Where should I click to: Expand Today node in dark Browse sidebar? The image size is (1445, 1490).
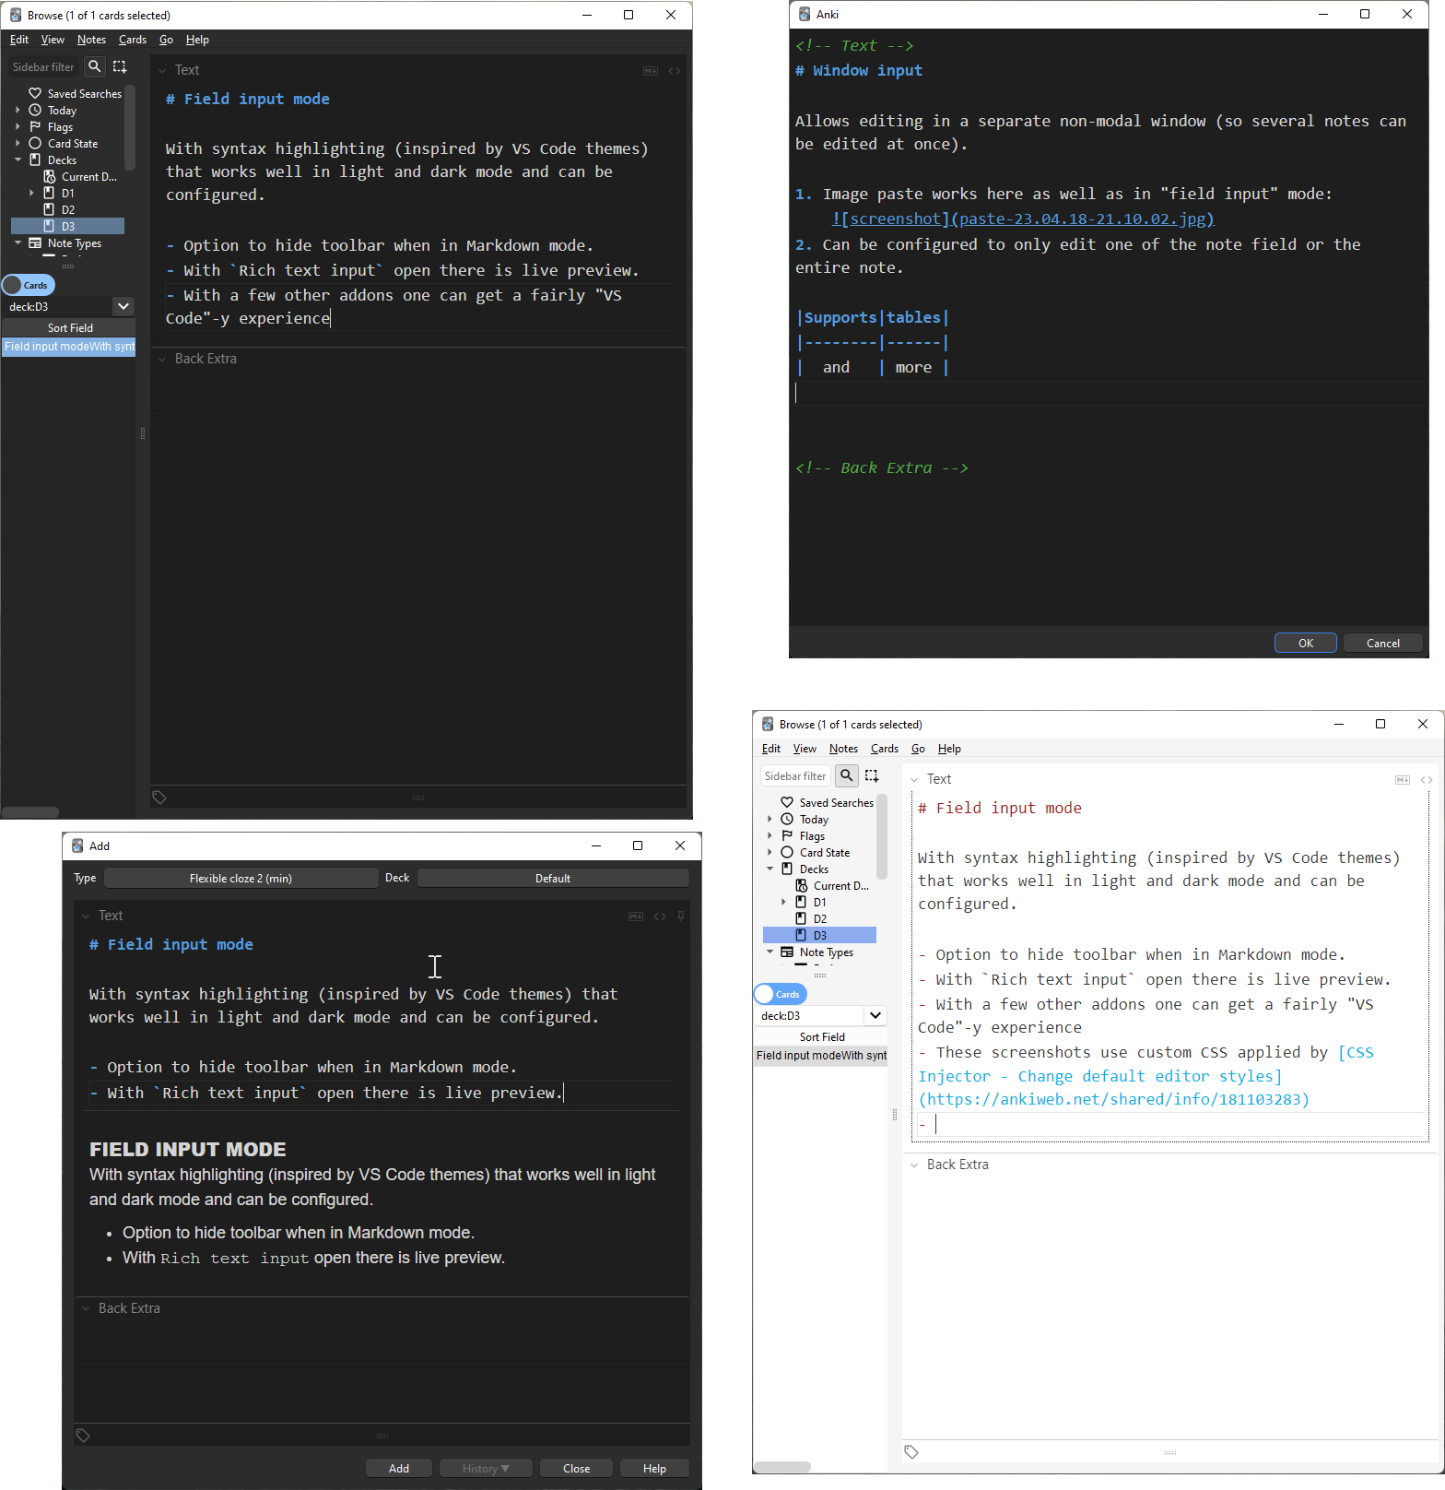pos(18,110)
